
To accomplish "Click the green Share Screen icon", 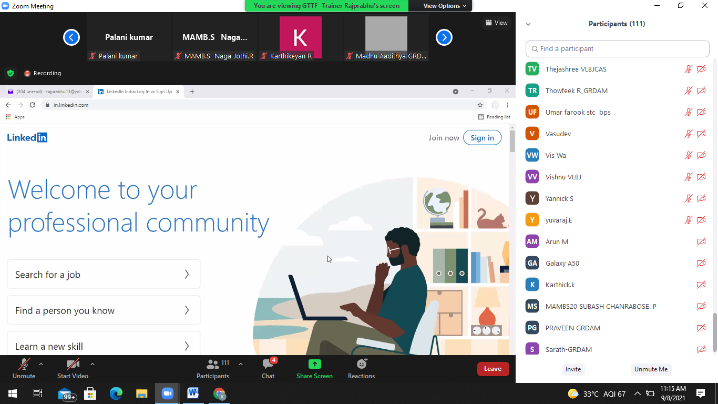I will (x=314, y=364).
